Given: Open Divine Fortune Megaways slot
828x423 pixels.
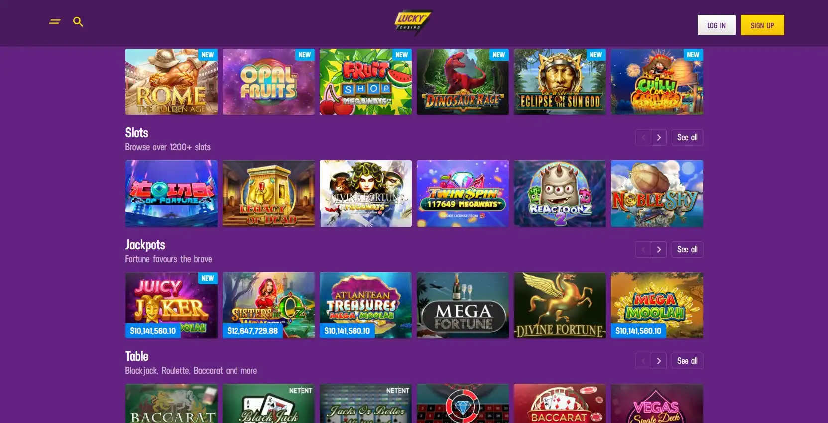Looking at the screenshot, I should click(365, 194).
